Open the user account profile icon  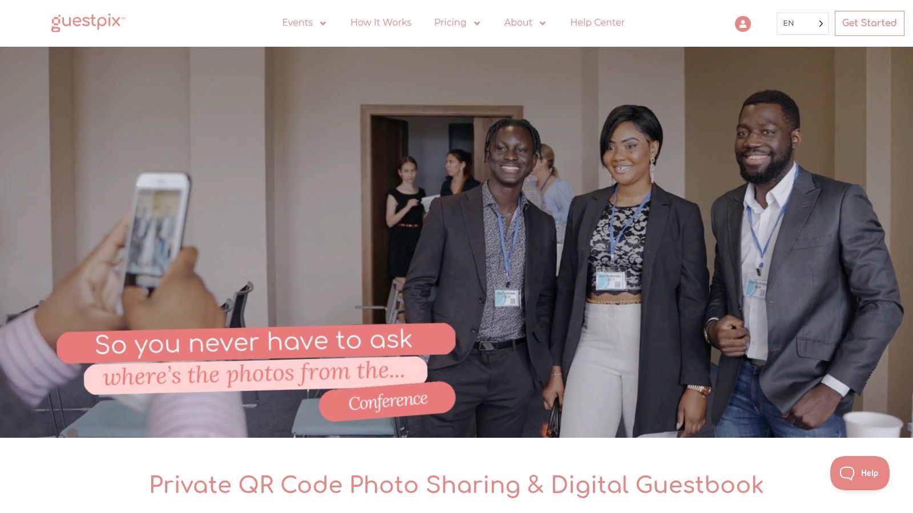tap(742, 23)
